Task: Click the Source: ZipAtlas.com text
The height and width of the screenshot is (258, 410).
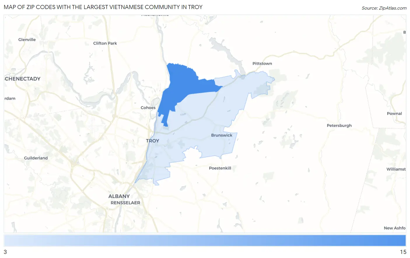Action: tap(384, 8)
